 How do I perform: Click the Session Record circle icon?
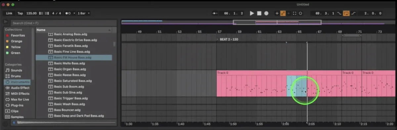coord(300,13)
